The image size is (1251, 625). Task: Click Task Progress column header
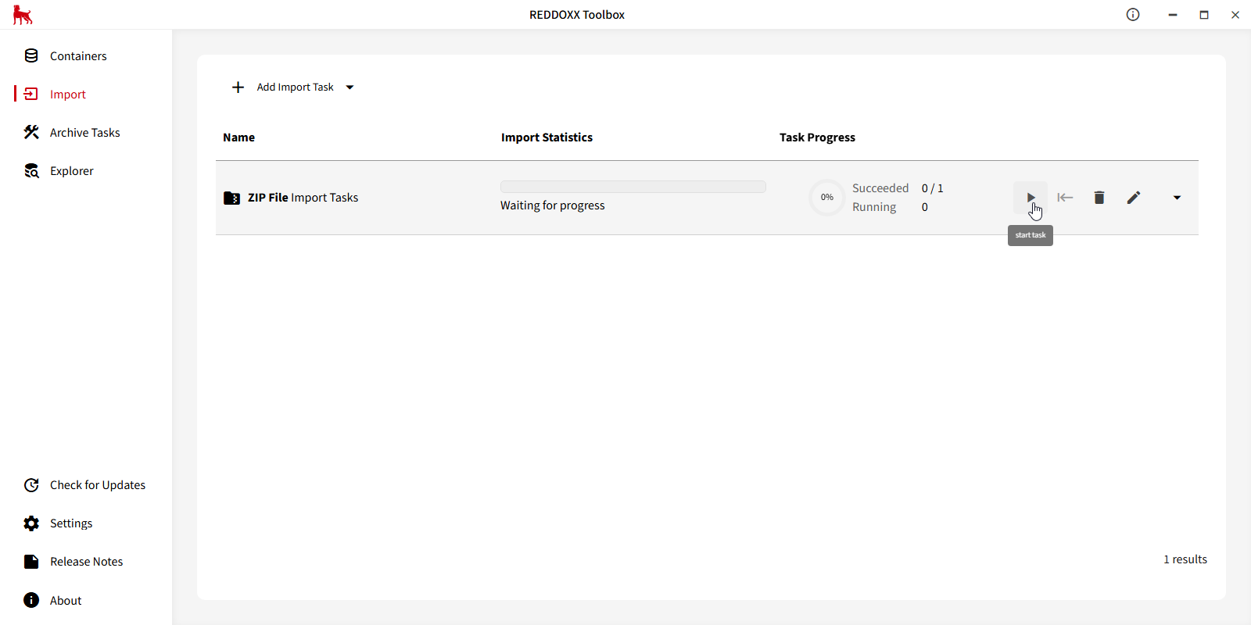(x=817, y=137)
